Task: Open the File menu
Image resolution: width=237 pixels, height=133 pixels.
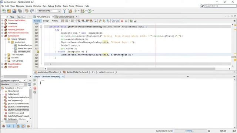Action: click(x=2, y=6)
